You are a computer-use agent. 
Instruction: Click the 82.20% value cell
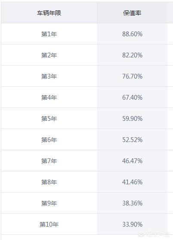(132, 55)
